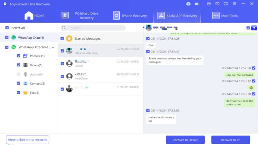Uncheck the +380 95 7... chat checkbox
258x145 pixels.
(x=62, y=76)
